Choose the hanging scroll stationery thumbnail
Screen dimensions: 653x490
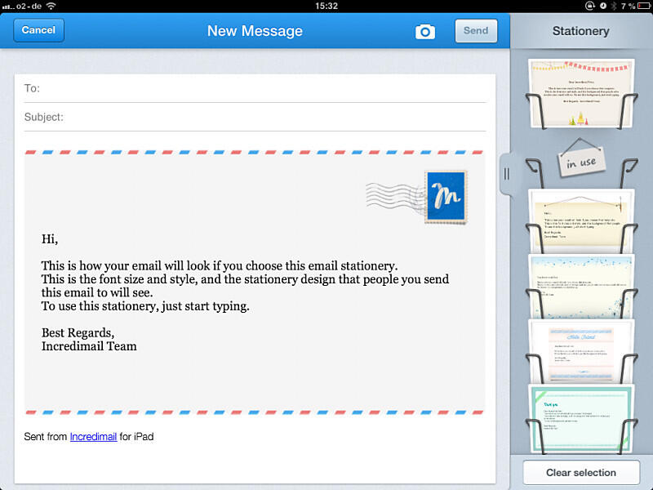pos(581,220)
